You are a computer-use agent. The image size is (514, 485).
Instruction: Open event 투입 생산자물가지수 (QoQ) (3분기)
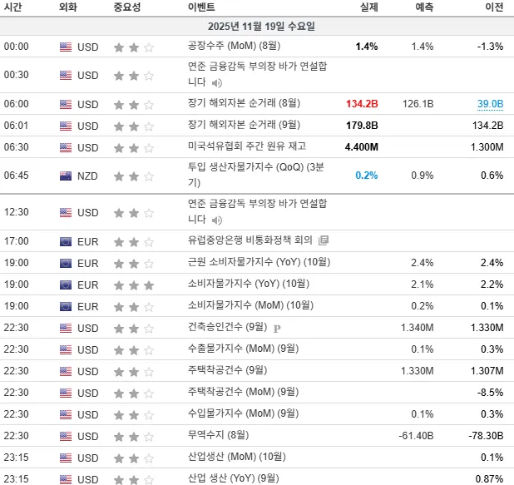(x=256, y=175)
